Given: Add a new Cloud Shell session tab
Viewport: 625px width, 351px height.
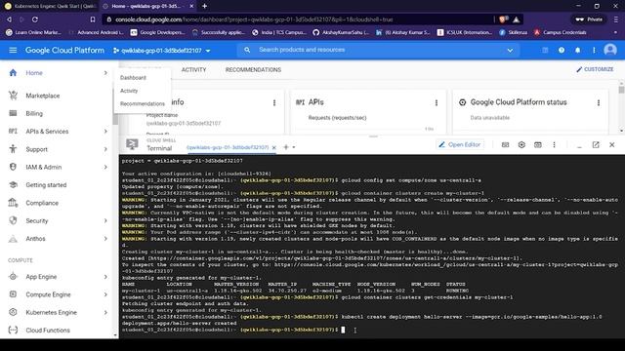Looking at the screenshot, I should tap(286, 147).
